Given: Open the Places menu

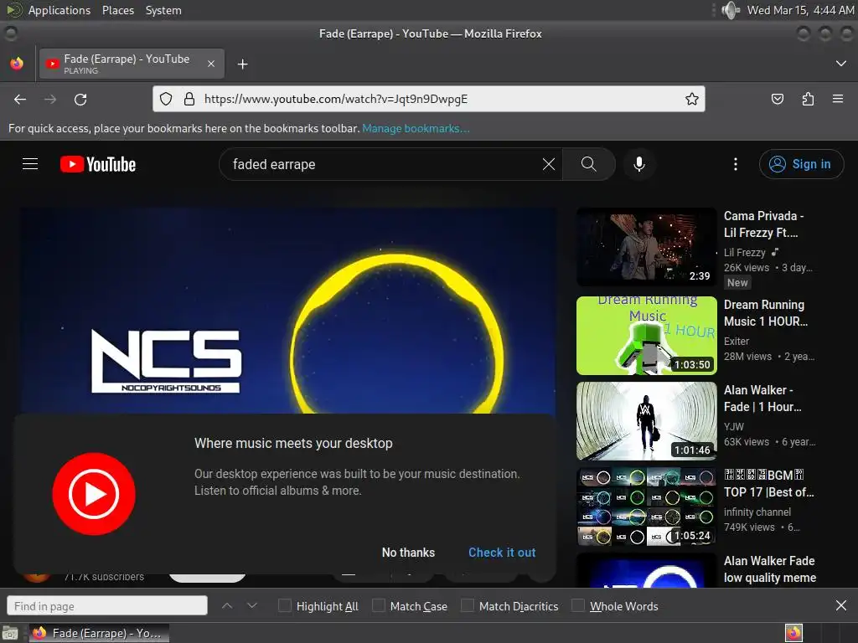Looking at the screenshot, I should point(117,10).
